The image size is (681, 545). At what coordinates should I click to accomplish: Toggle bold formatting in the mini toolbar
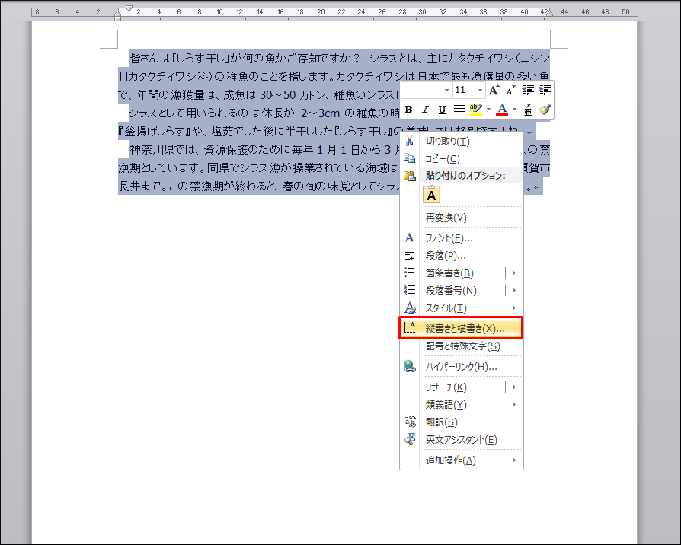(x=409, y=110)
